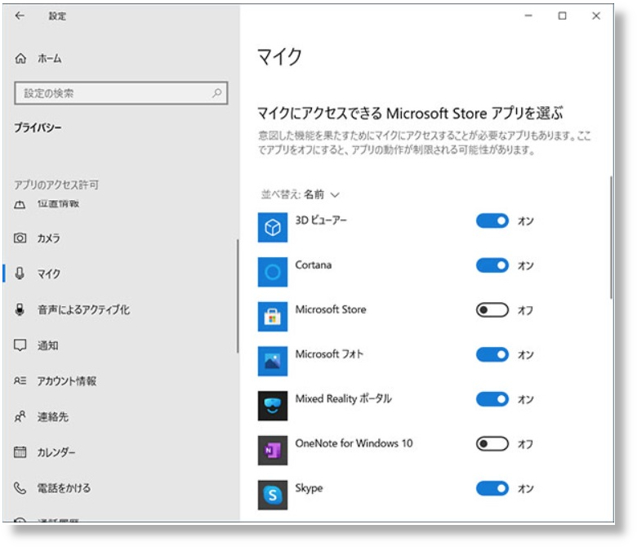Viewport: 637px width, 547px height.
Task: Open ホーム in the settings sidebar
Action: click(120, 59)
